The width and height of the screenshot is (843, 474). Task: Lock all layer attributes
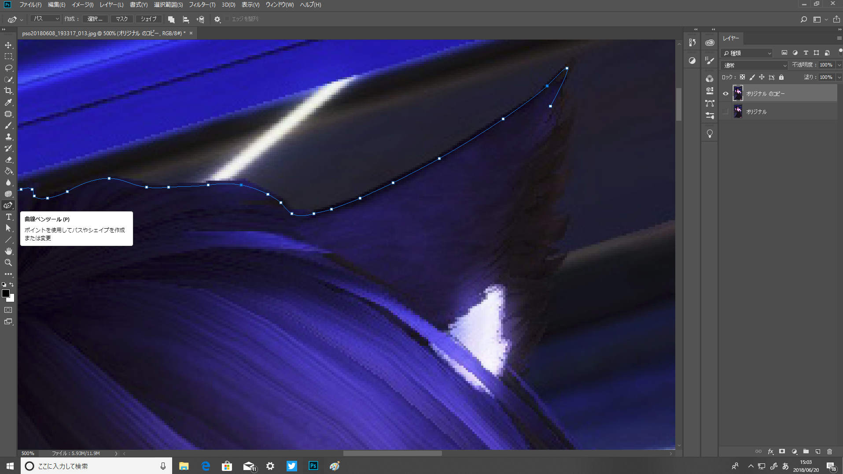[781, 77]
